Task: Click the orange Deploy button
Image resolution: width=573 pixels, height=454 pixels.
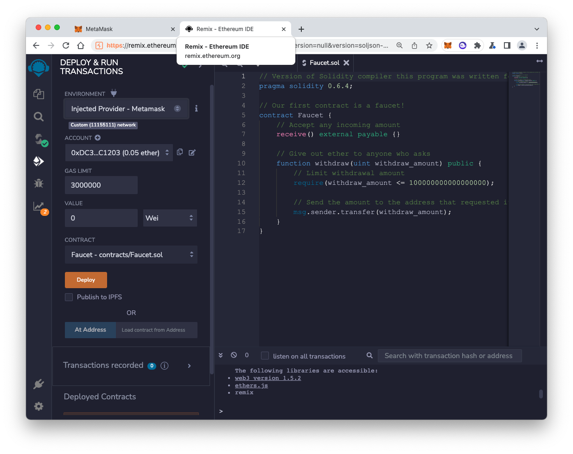Action: coord(86,280)
